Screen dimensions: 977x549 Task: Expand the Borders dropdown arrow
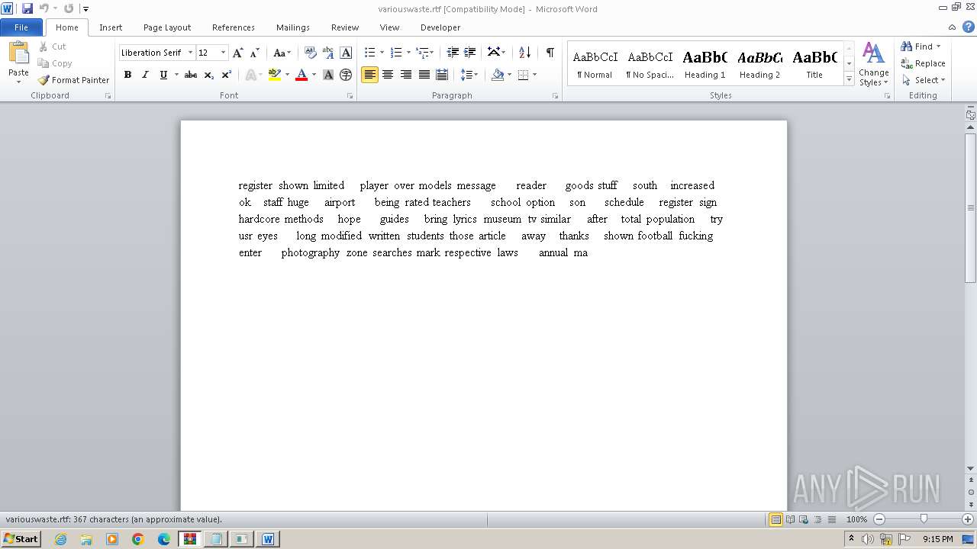[534, 75]
